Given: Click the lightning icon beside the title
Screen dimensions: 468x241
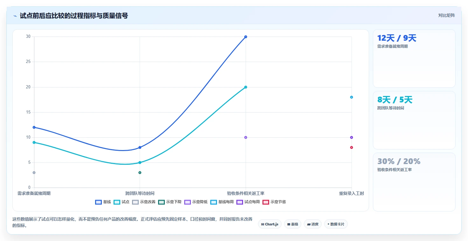Looking at the screenshot, I should click(x=15, y=16).
